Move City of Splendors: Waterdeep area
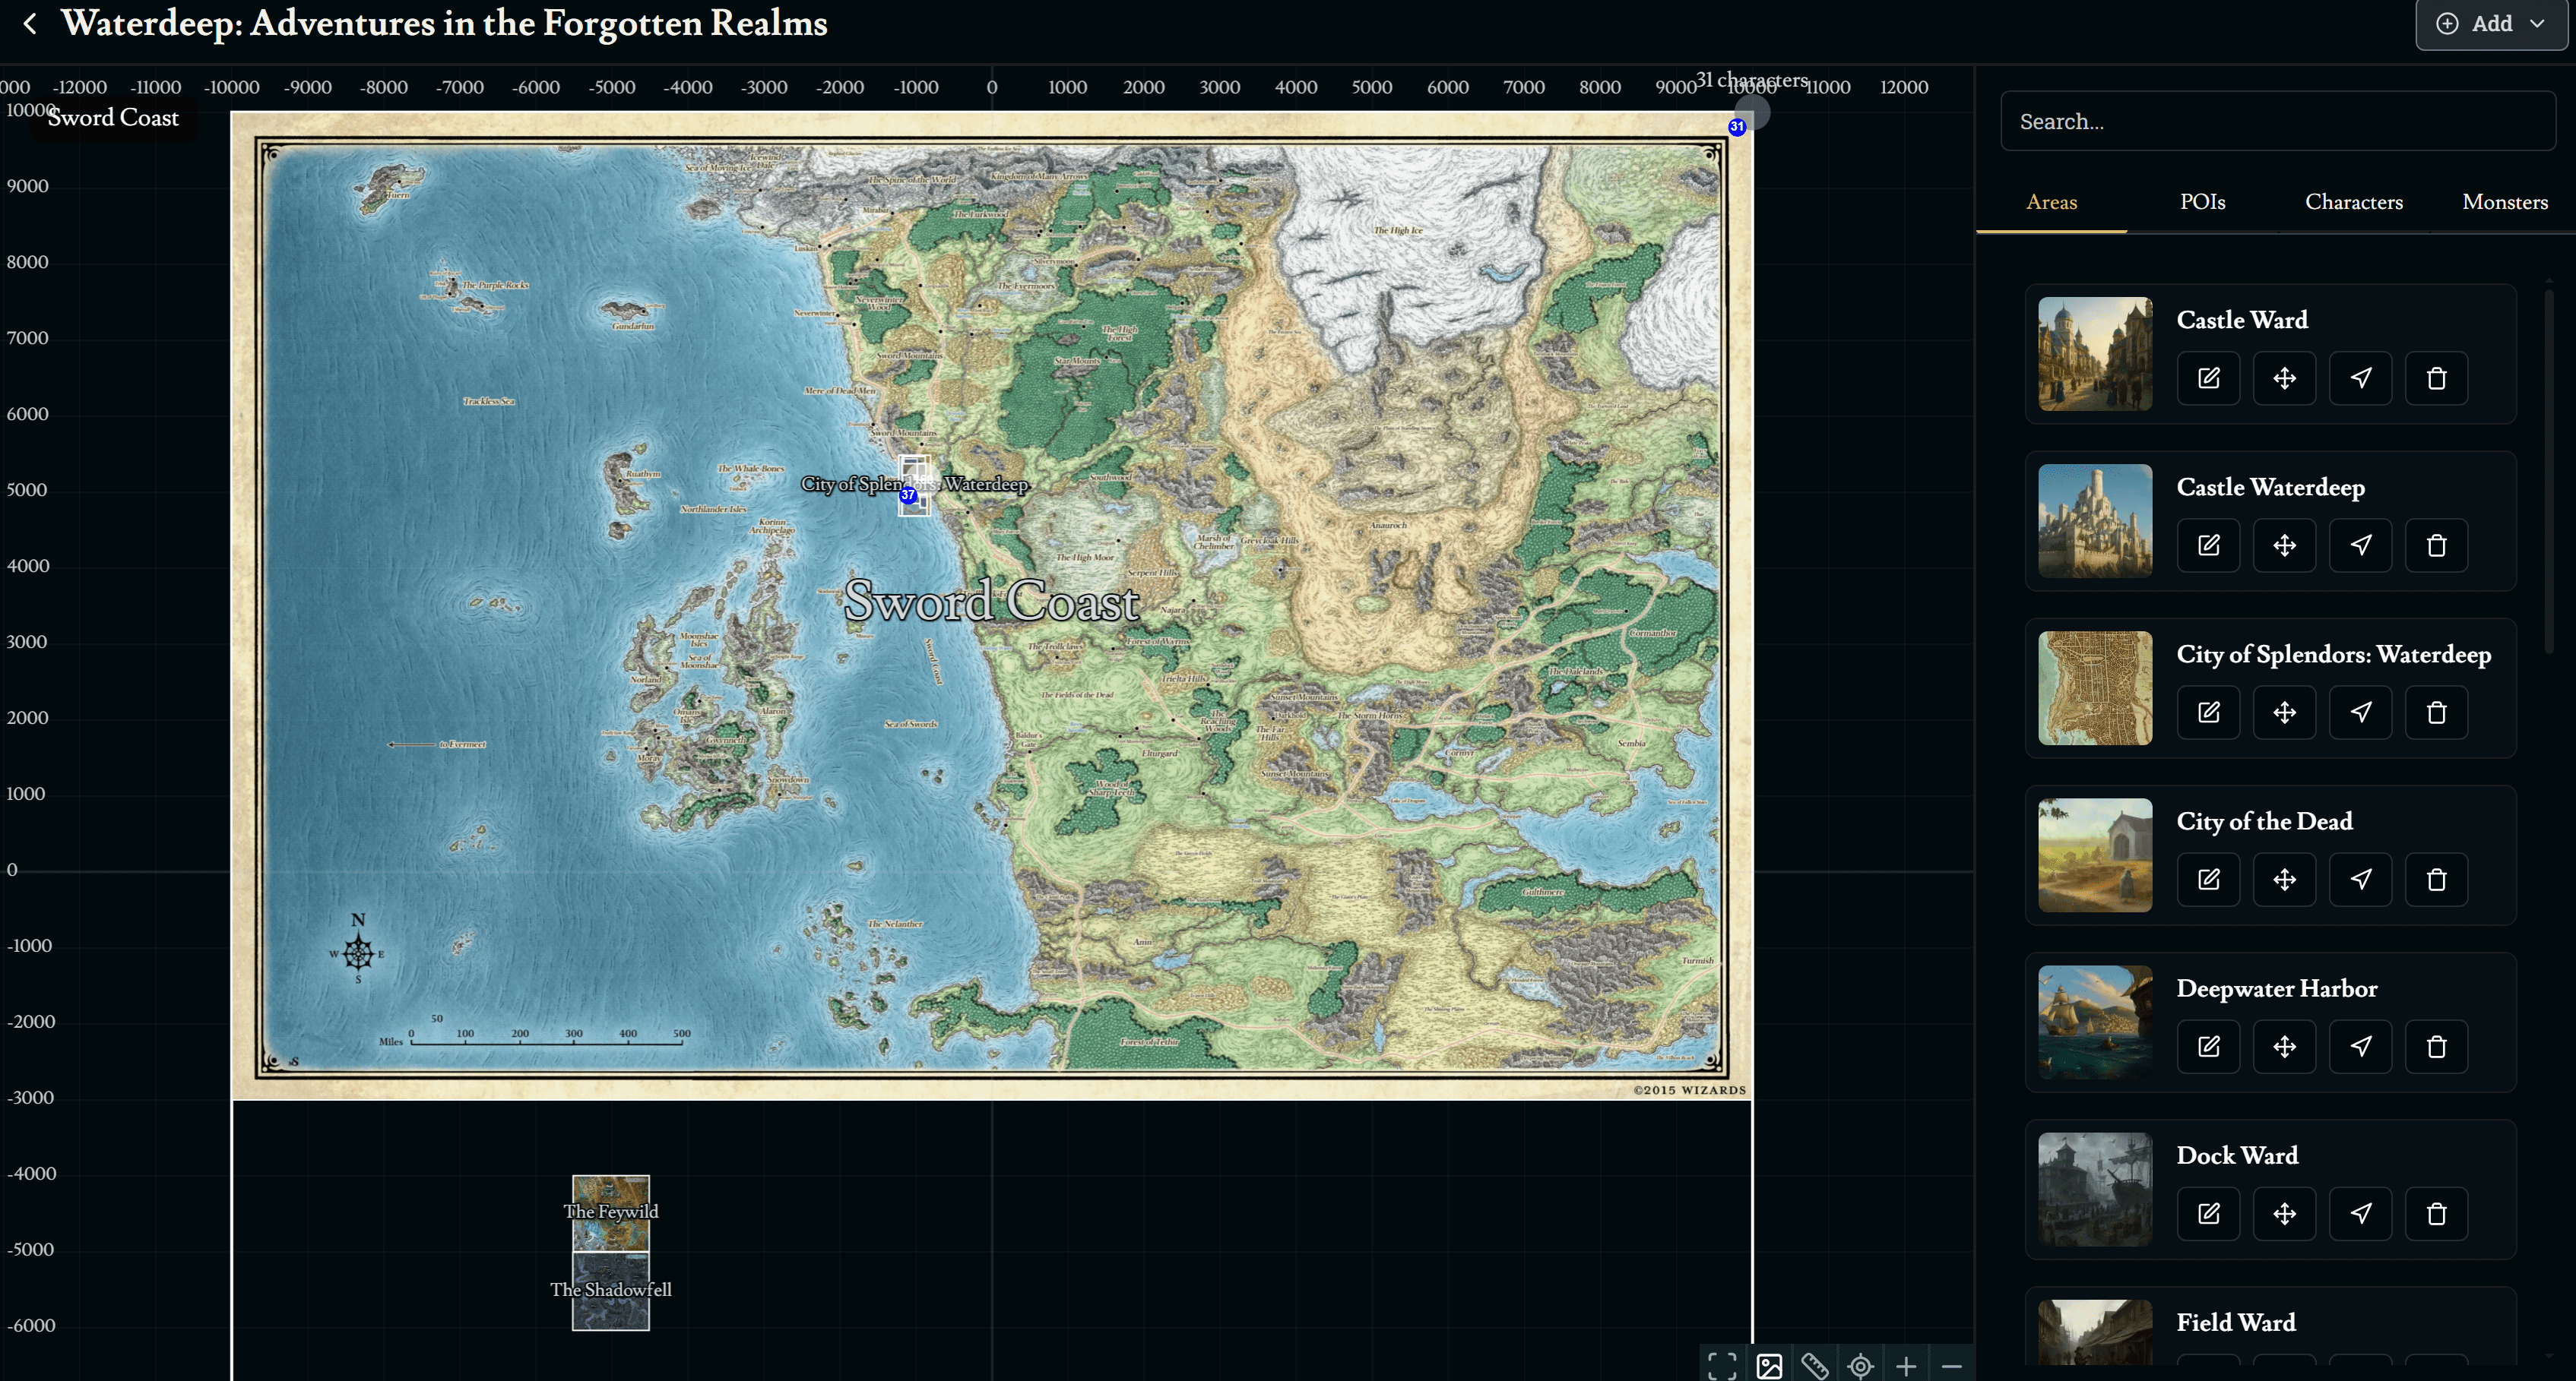 click(2285, 712)
